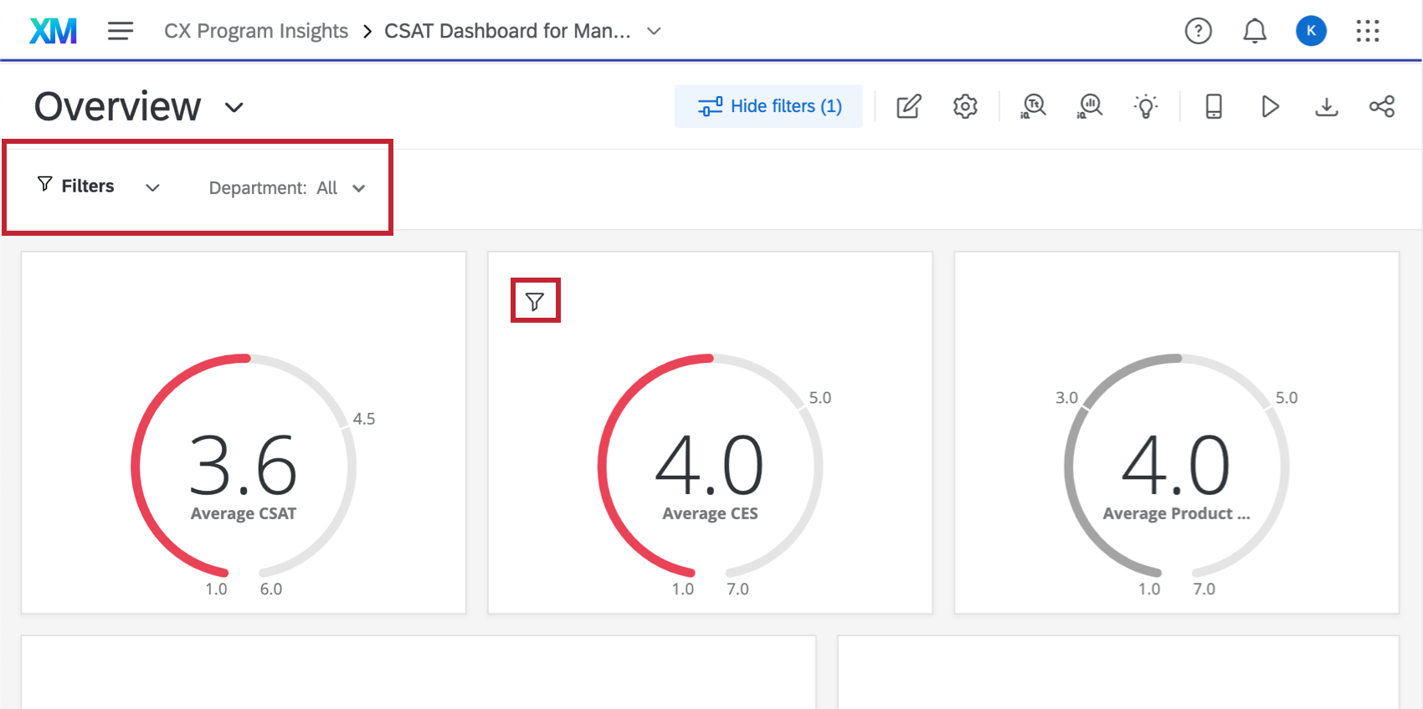This screenshot has height=709, width=1423.
Task: Expand the Overview page dropdown chevron
Action: (x=234, y=107)
